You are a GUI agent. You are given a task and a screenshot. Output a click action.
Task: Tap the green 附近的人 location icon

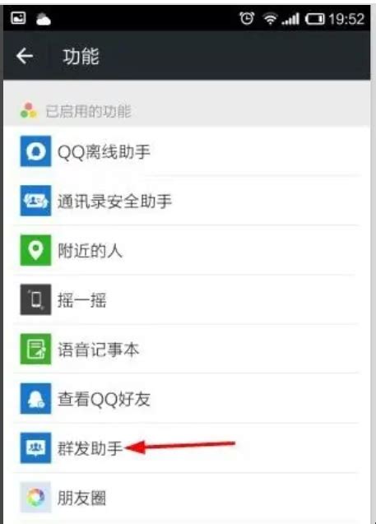tap(35, 250)
